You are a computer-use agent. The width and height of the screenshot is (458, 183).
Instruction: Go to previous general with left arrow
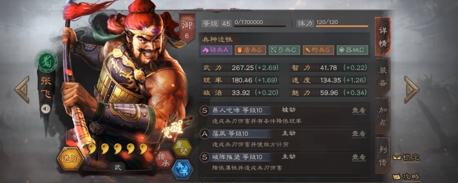click(x=22, y=89)
